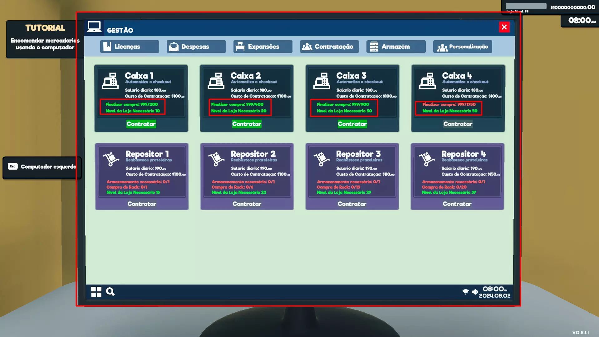This screenshot has height=337, width=599.
Task: Click the speaker volume icon
Action: click(475, 292)
